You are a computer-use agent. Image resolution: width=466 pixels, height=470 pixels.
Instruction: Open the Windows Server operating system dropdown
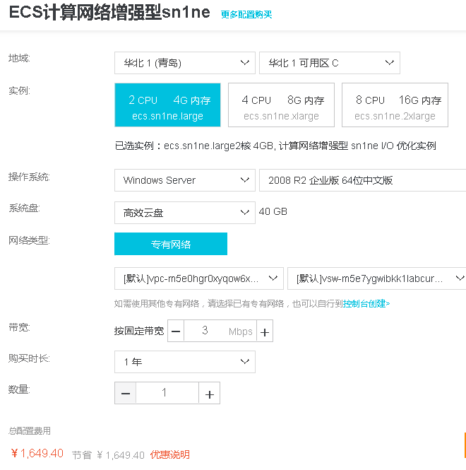pos(185,180)
